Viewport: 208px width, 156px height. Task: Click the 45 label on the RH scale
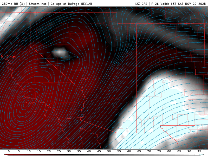click(99, 151)
